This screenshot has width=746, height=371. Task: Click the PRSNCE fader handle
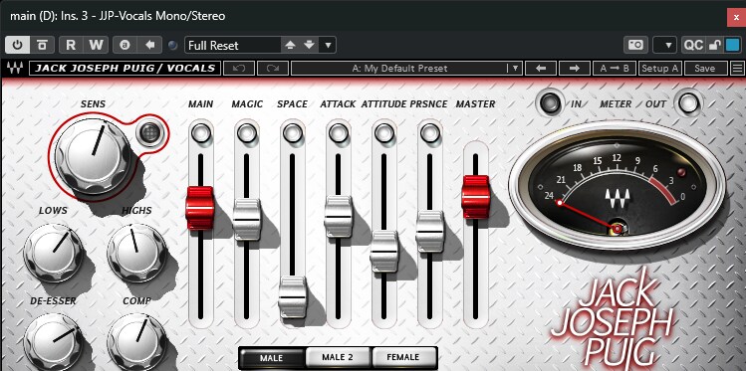coord(429,232)
